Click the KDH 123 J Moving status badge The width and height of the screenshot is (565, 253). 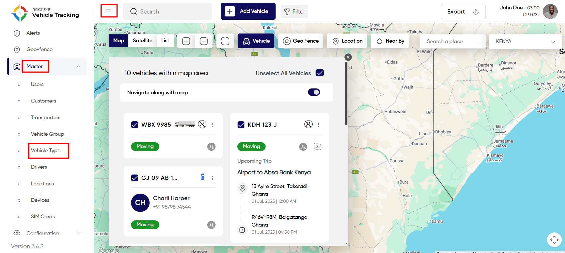click(251, 146)
